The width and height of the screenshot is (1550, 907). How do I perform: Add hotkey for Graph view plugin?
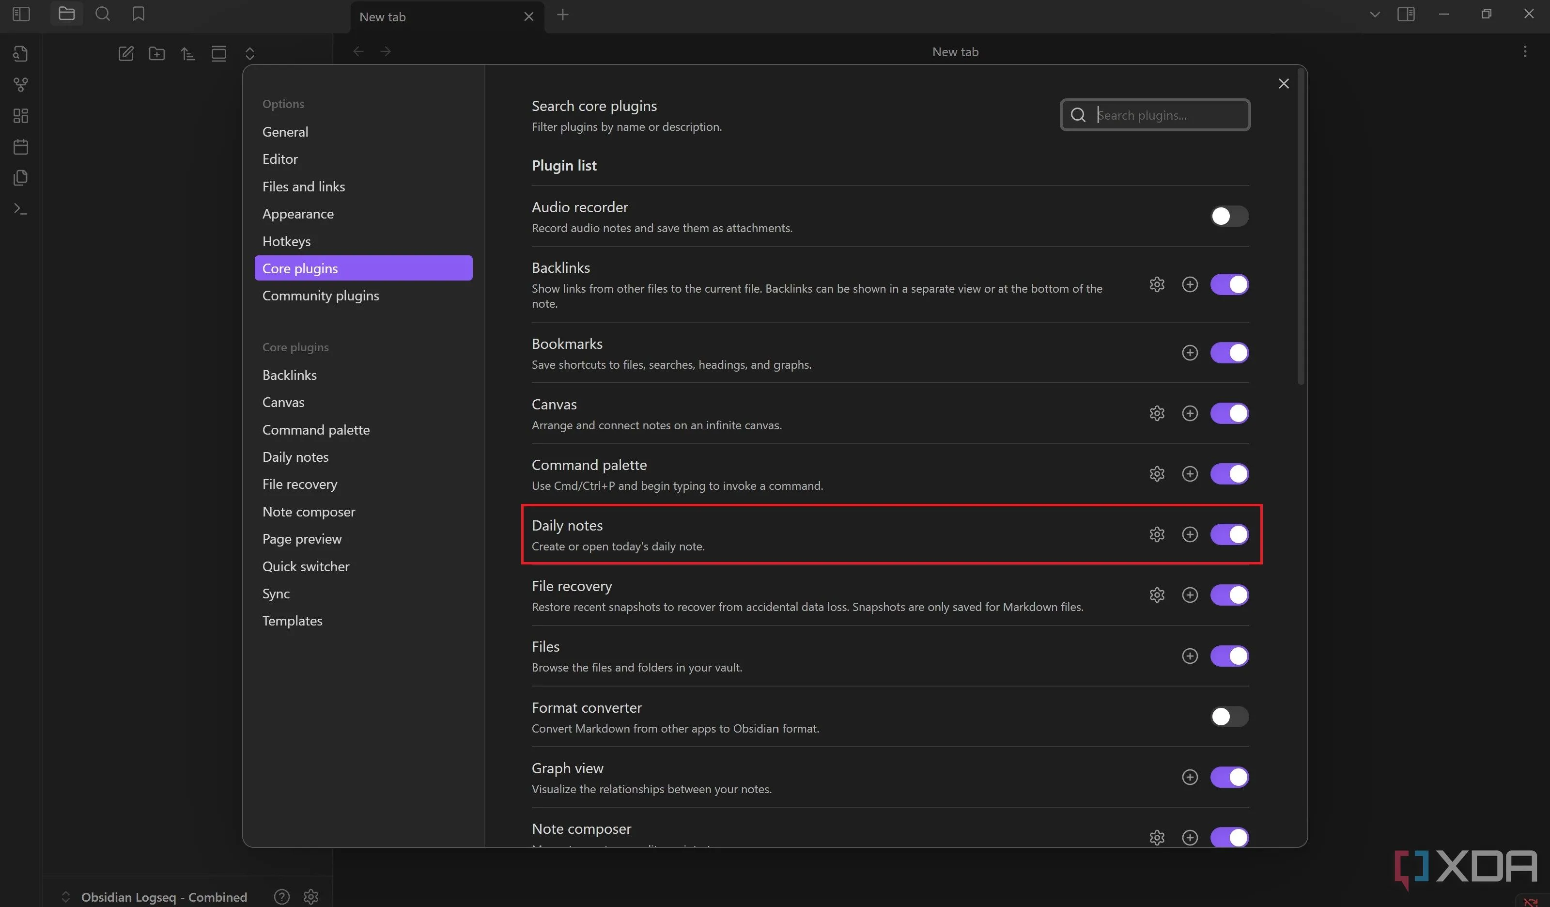[1190, 777]
